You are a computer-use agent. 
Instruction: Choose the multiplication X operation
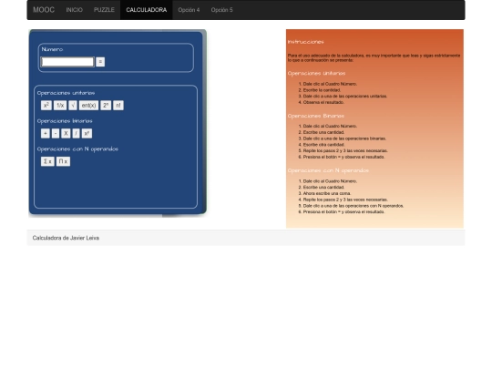pyautogui.click(x=66, y=133)
